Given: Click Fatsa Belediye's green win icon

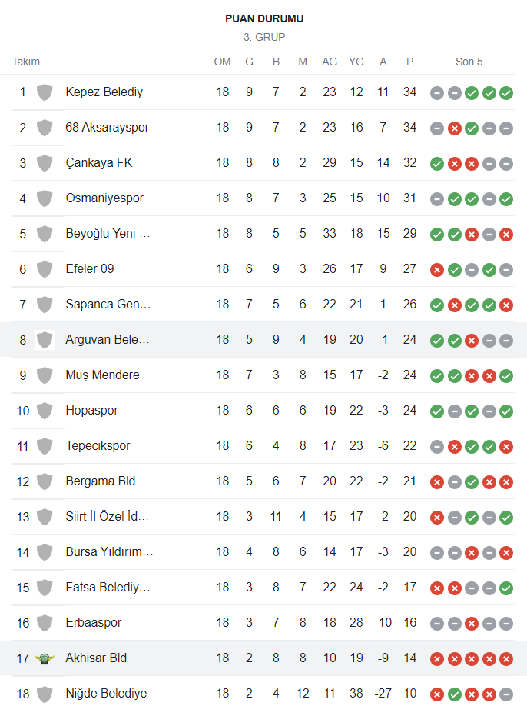Looking at the screenshot, I should 506,588.
